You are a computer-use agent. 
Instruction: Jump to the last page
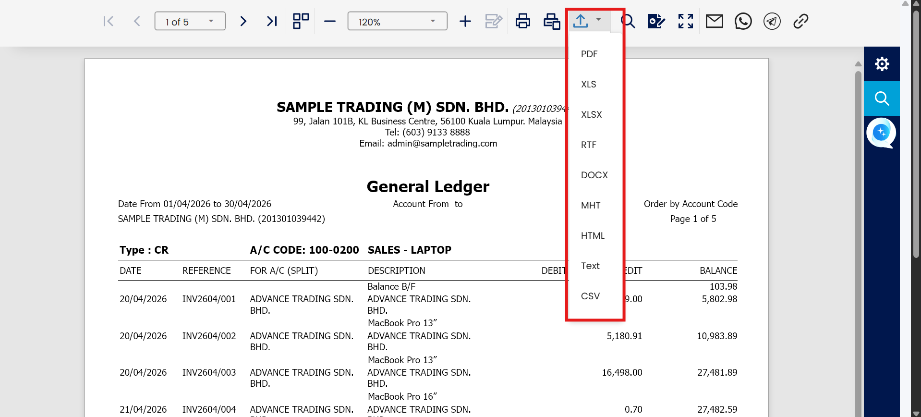pyautogui.click(x=272, y=21)
